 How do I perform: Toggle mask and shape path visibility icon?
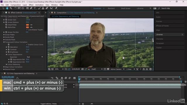pyautogui.click(x=69, y=69)
